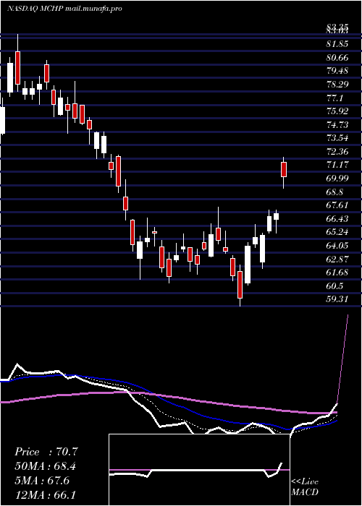
Task: Select the 80.66 price axis label
Action: pos(337,58)
